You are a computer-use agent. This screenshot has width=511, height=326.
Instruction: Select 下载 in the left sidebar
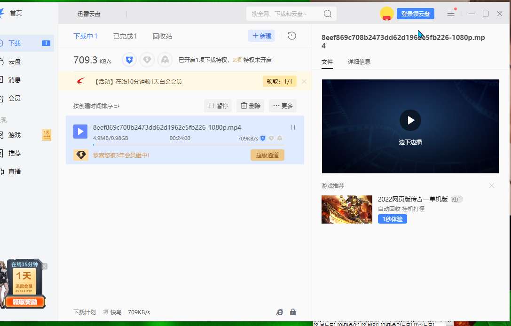[26, 43]
